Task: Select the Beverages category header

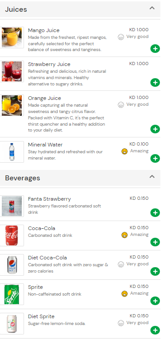Action: click(x=80, y=178)
